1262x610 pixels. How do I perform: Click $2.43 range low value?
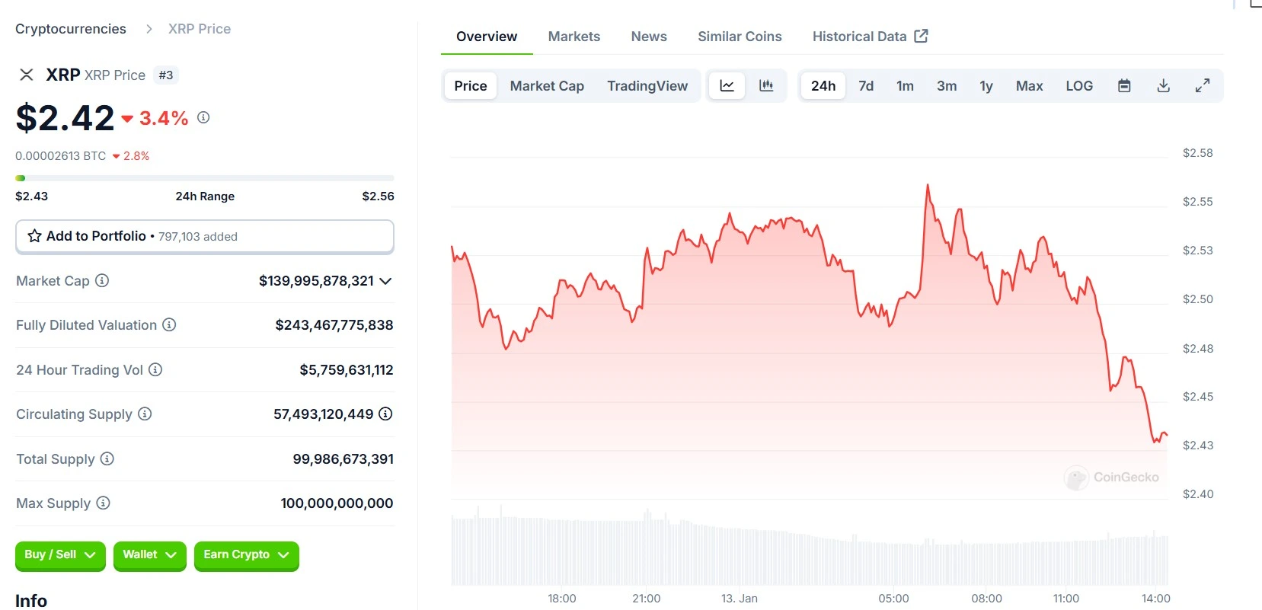(31, 196)
